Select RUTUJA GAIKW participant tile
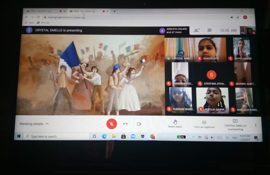The height and width of the screenshot is (175, 270). pos(212,100)
